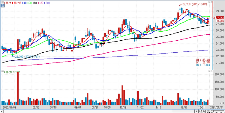Image resolution: width=225 pixels, height=113 pixels.
Task: Select the purple 240 moving average legend
Action: (47, 3)
